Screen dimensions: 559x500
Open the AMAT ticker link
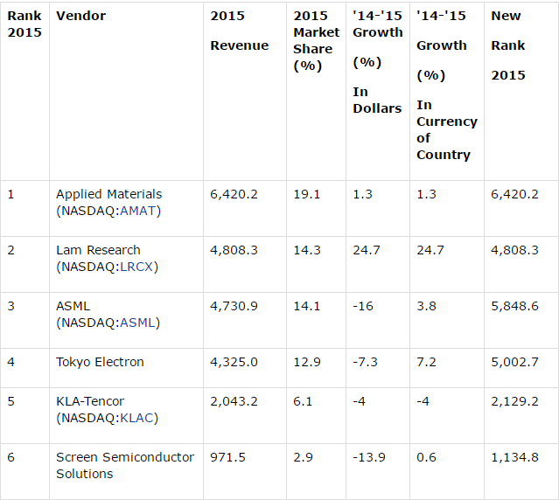click(x=137, y=211)
